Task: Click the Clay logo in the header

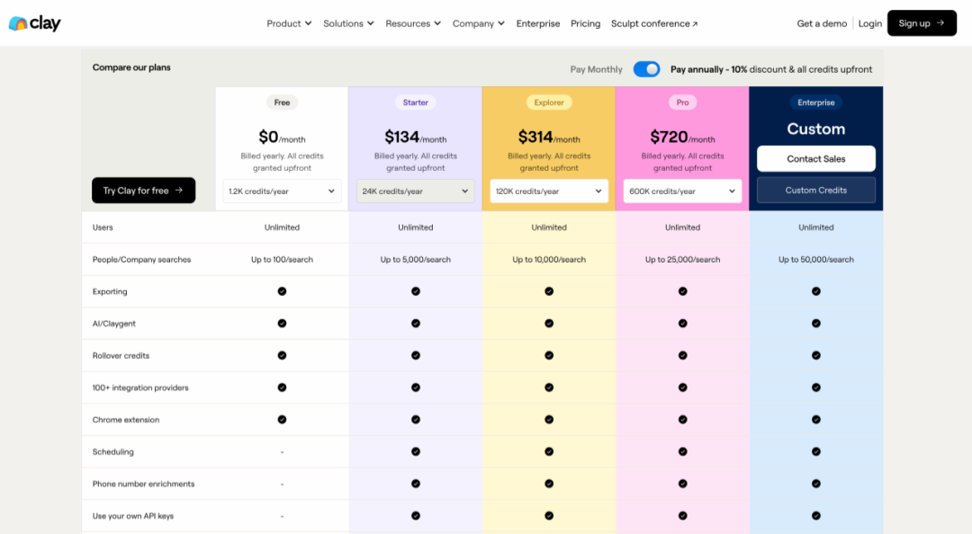Action: 34,23
